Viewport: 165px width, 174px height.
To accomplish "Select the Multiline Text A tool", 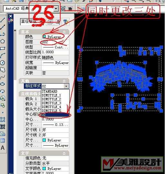I will (3, 148).
